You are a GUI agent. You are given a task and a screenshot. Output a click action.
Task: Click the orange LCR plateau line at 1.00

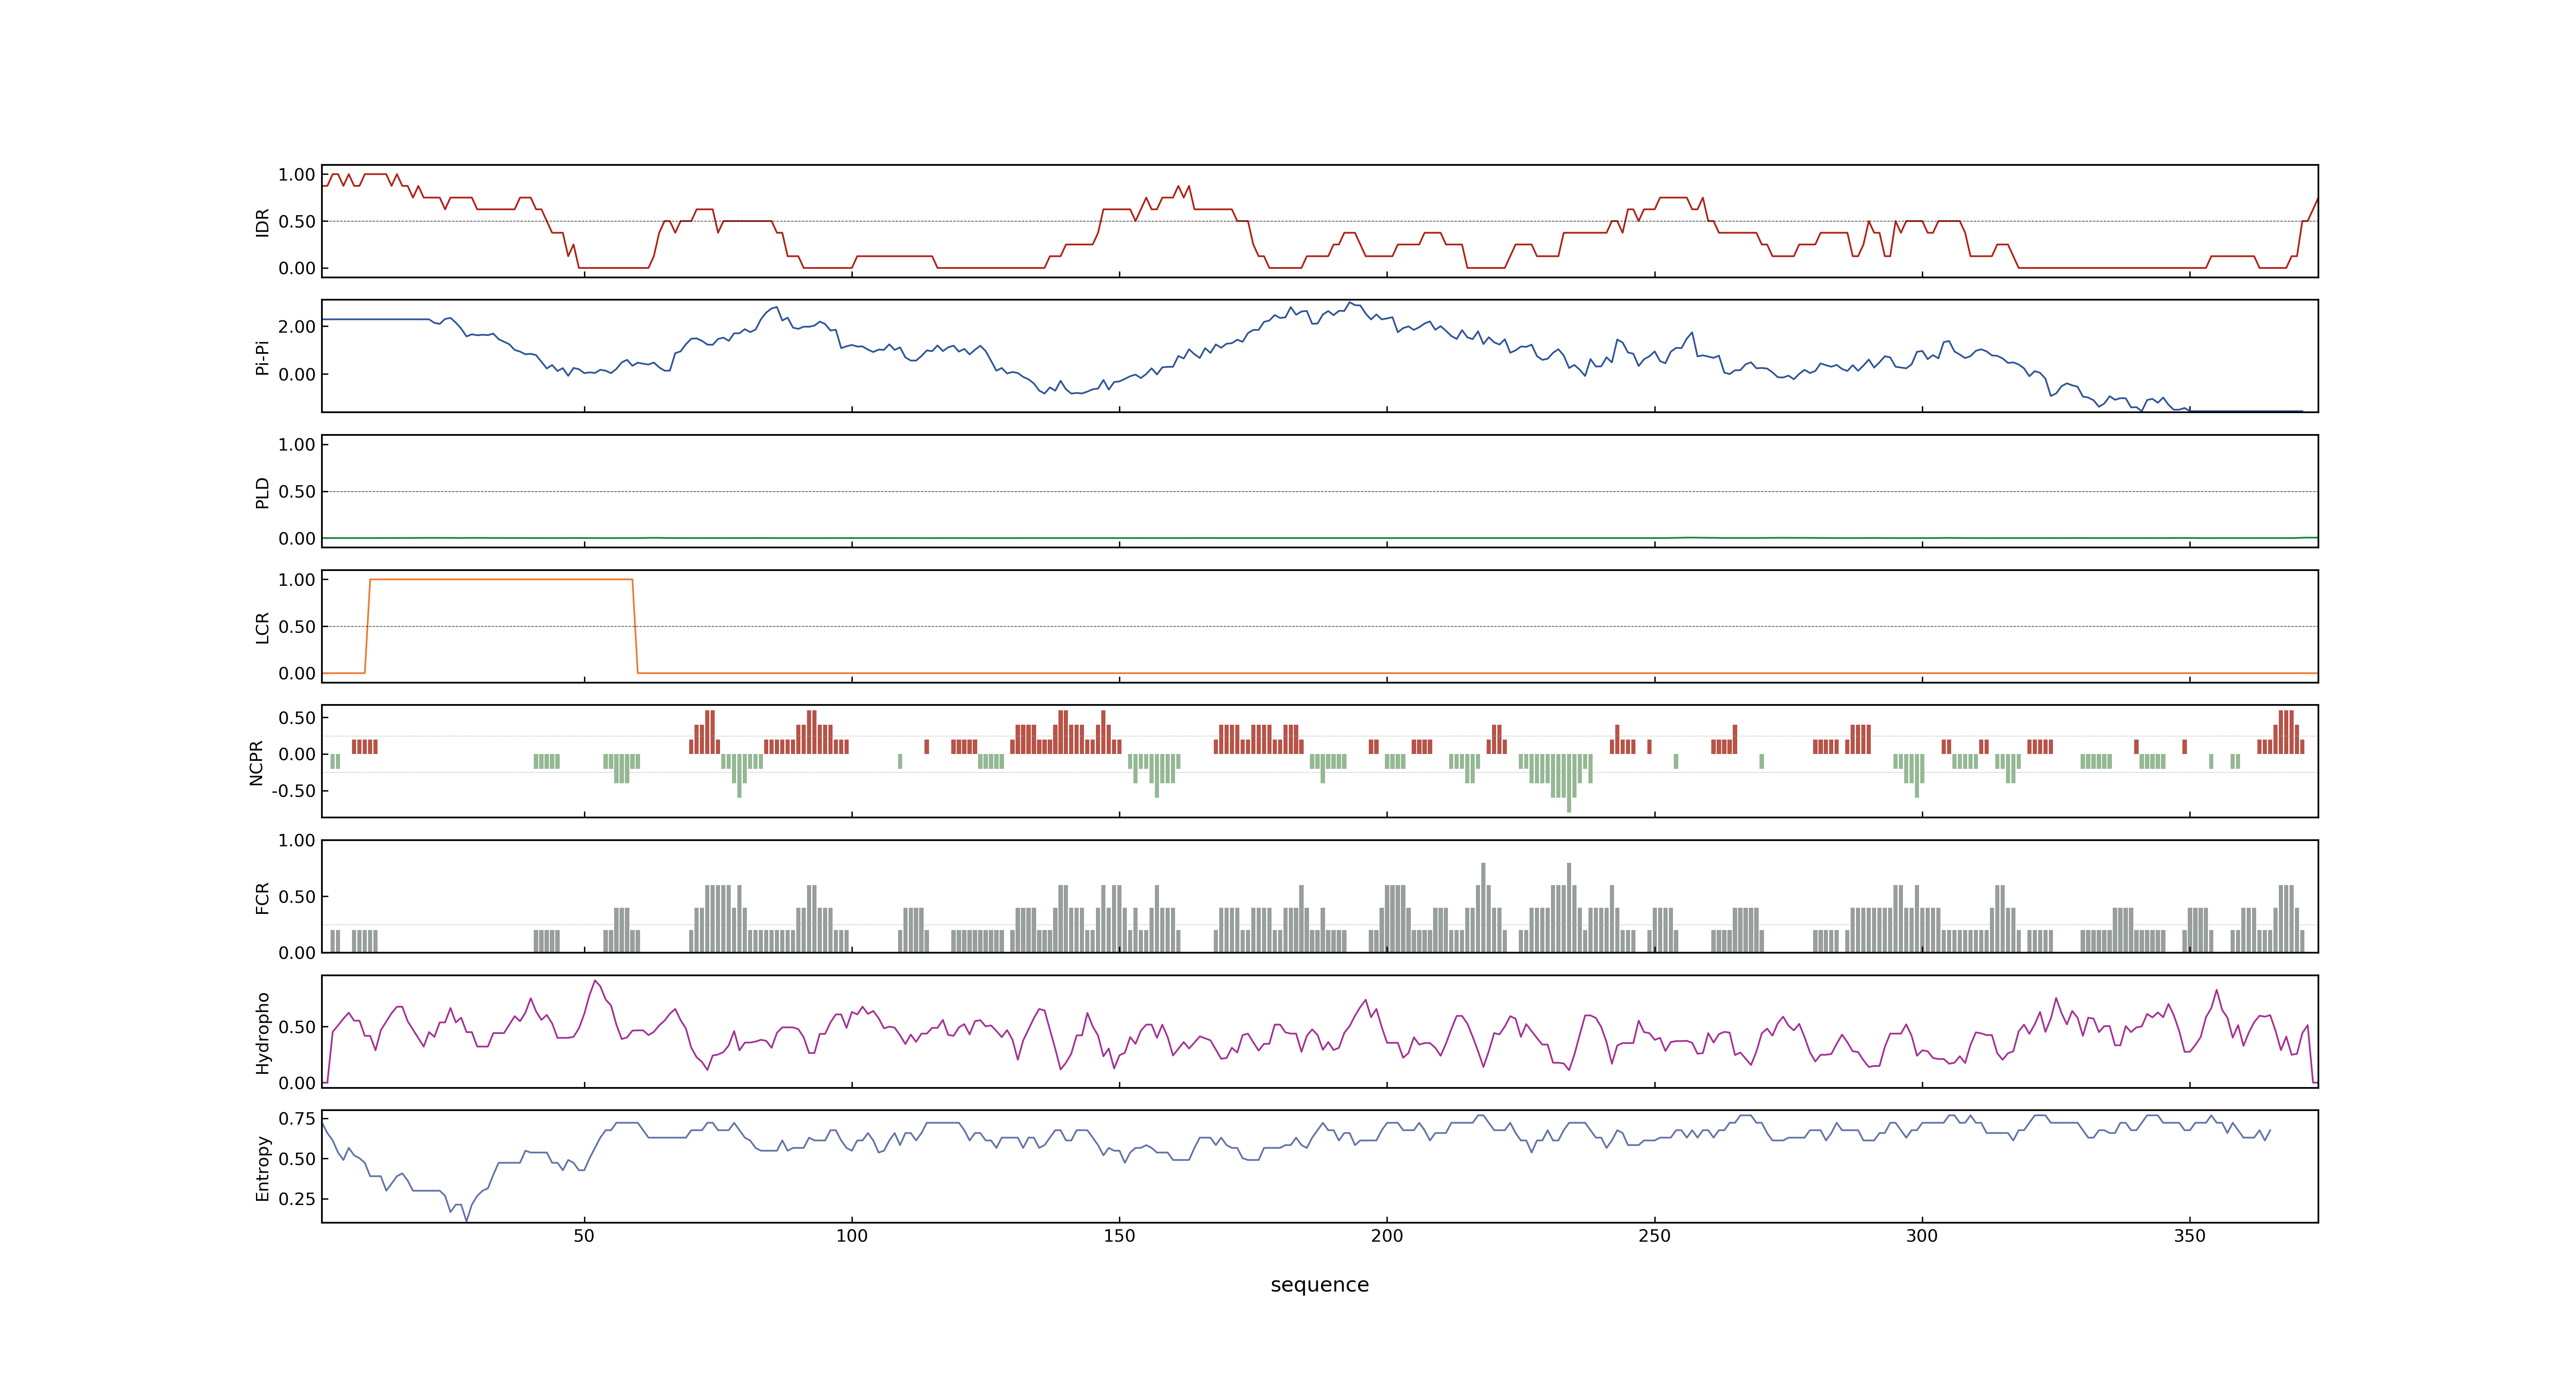point(501,579)
